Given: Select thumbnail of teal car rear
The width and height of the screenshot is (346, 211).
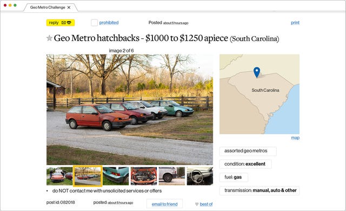Looking at the screenshot, I should pyautogui.click(x=116, y=176).
